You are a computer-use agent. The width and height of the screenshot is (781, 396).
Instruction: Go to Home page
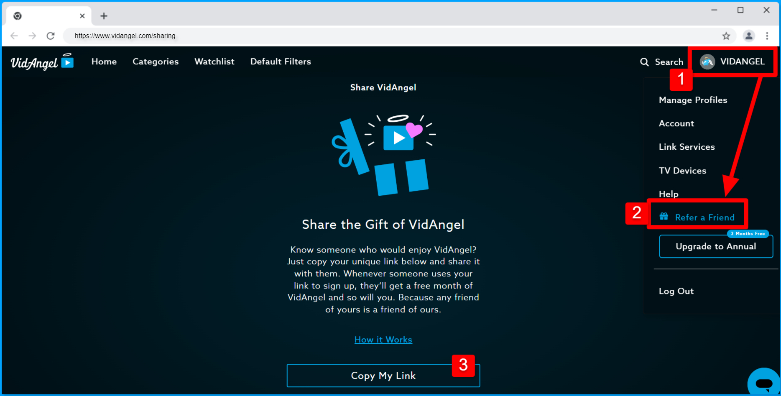[x=104, y=61]
